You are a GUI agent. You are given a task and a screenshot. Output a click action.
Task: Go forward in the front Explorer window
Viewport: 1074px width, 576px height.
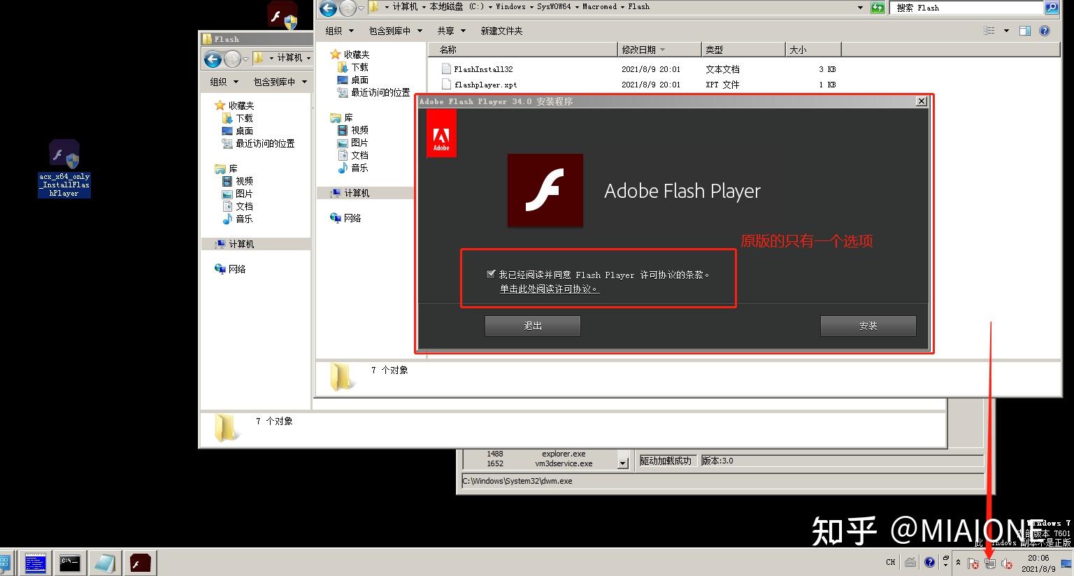[x=348, y=8]
